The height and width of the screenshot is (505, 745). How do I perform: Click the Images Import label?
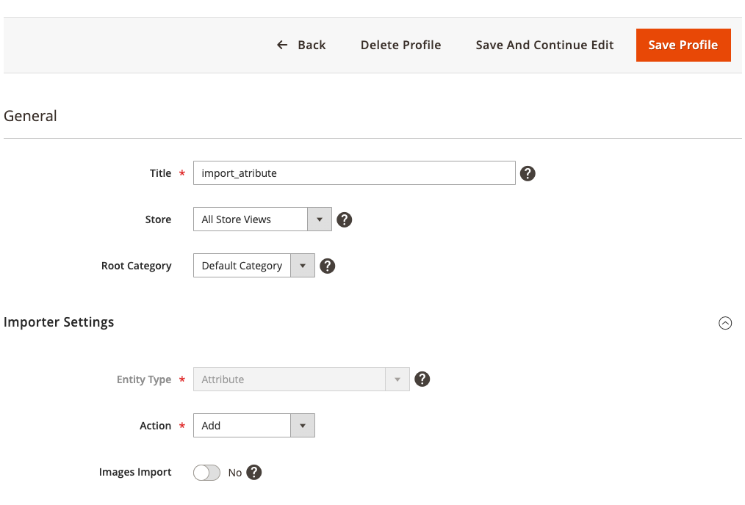coord(135,472)
